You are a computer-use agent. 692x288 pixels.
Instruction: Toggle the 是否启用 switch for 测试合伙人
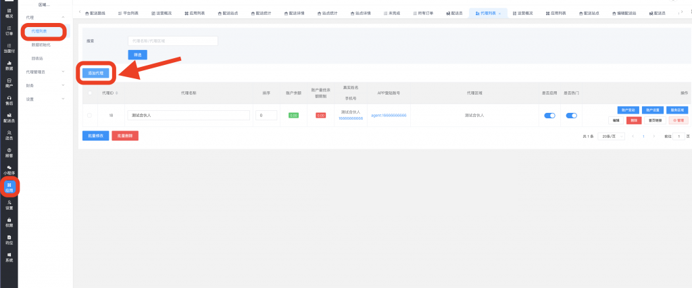pyautogui.click(x=549, y=116)
